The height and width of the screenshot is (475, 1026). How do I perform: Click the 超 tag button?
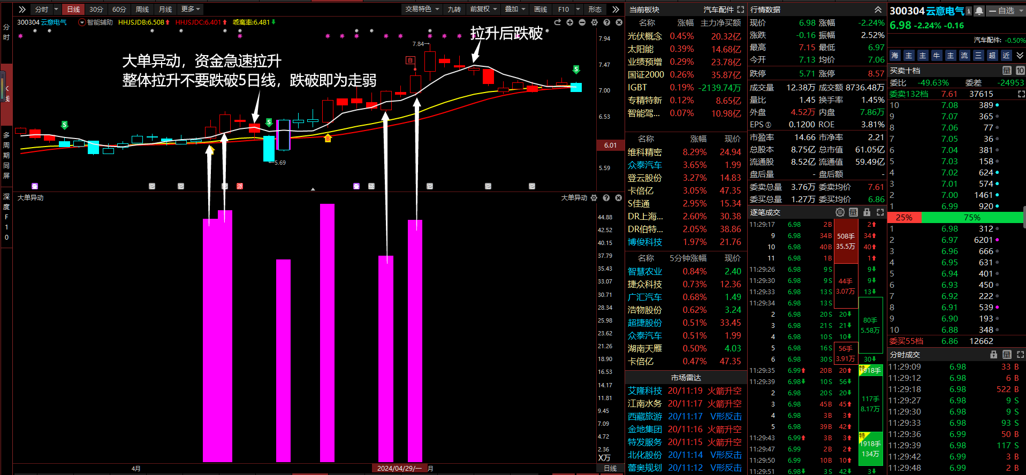(x=992, y=56)
